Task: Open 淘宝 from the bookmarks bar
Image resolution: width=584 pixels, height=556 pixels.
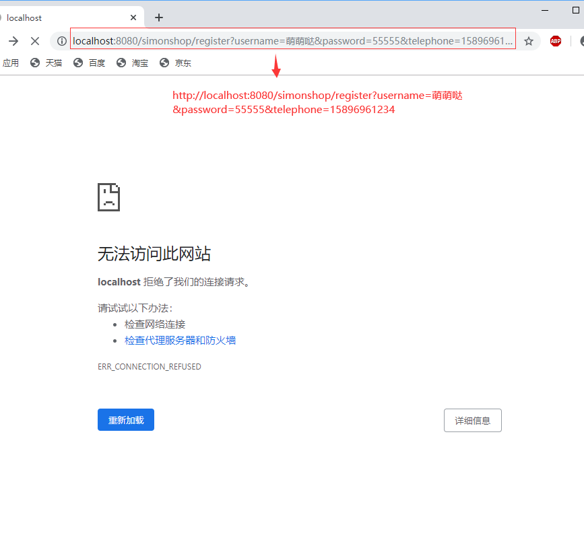Action: pos(132,63)
